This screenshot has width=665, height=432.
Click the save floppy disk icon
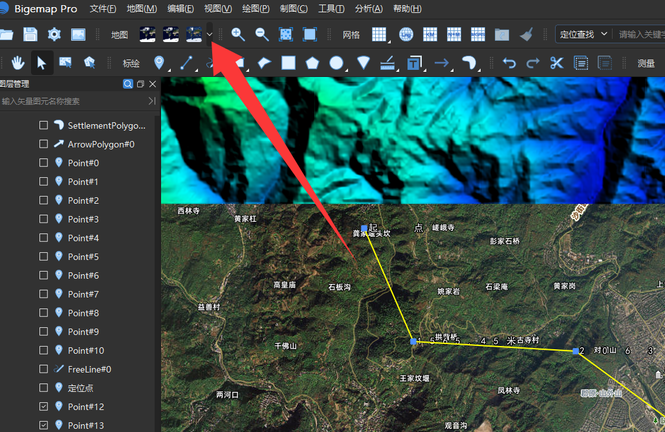point(30,34)
